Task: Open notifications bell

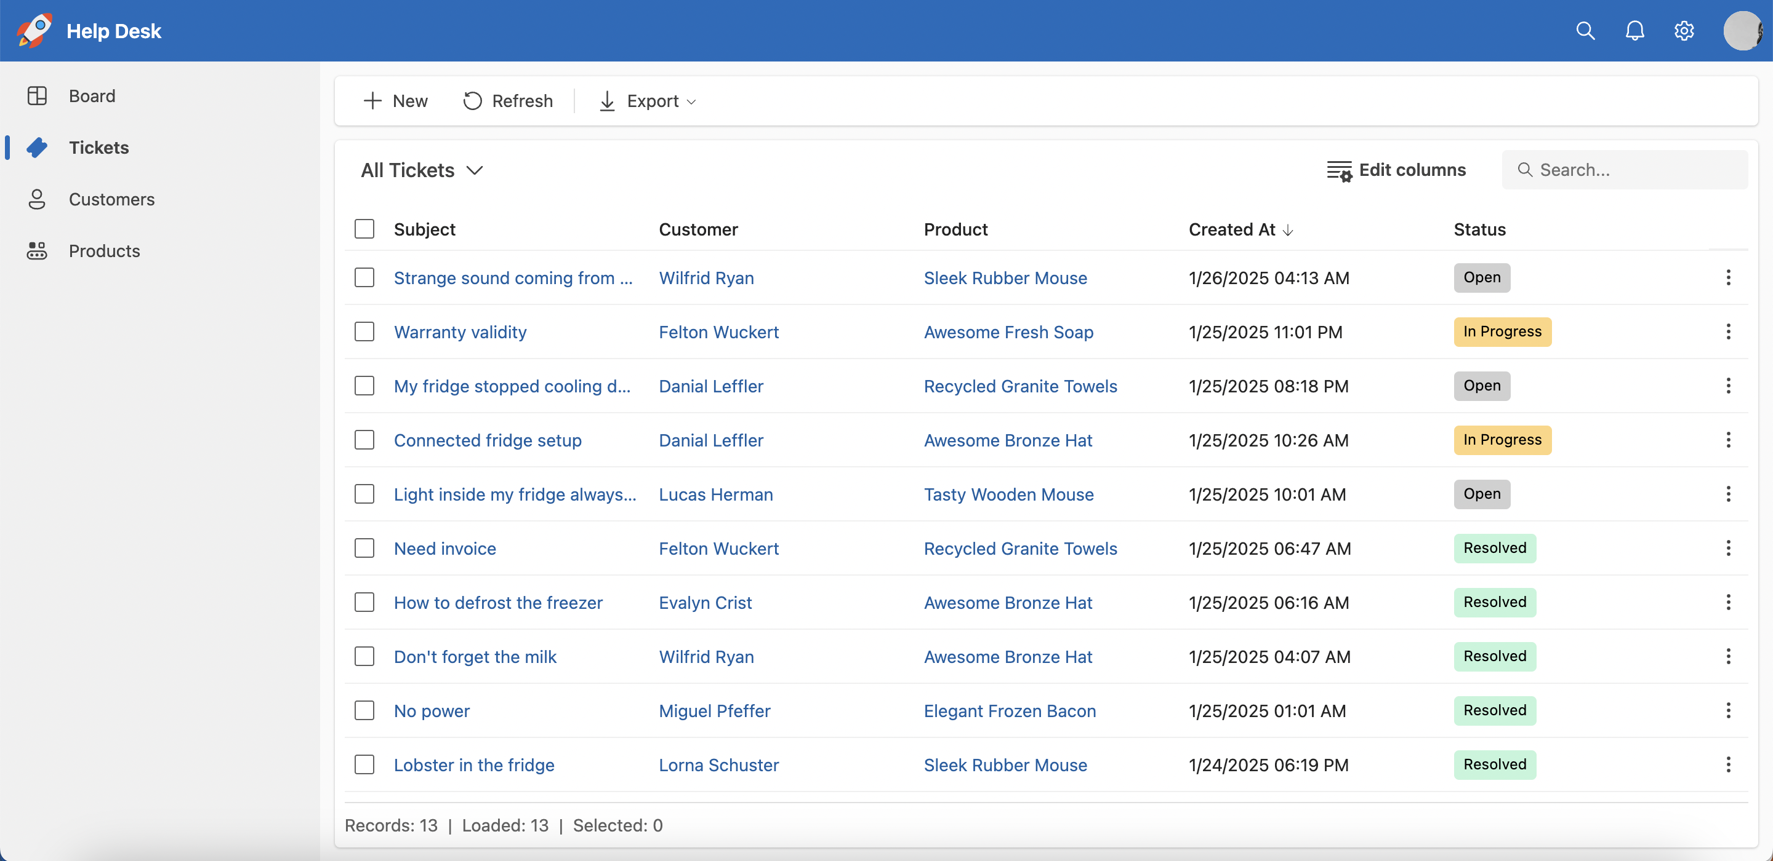Action: point(1634,30)
